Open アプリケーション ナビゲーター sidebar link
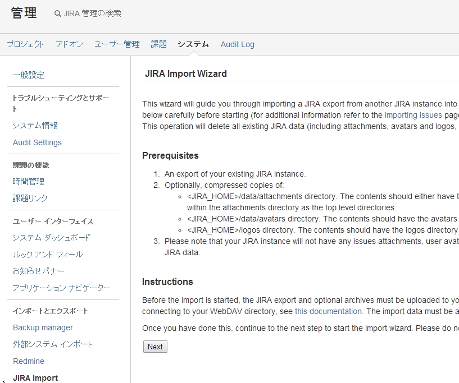This screenshot has width=459, height=383. point(61,288)
